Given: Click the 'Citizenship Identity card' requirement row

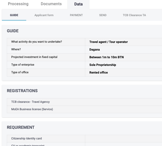Looking at the screenshot, I should coord(84,139).
